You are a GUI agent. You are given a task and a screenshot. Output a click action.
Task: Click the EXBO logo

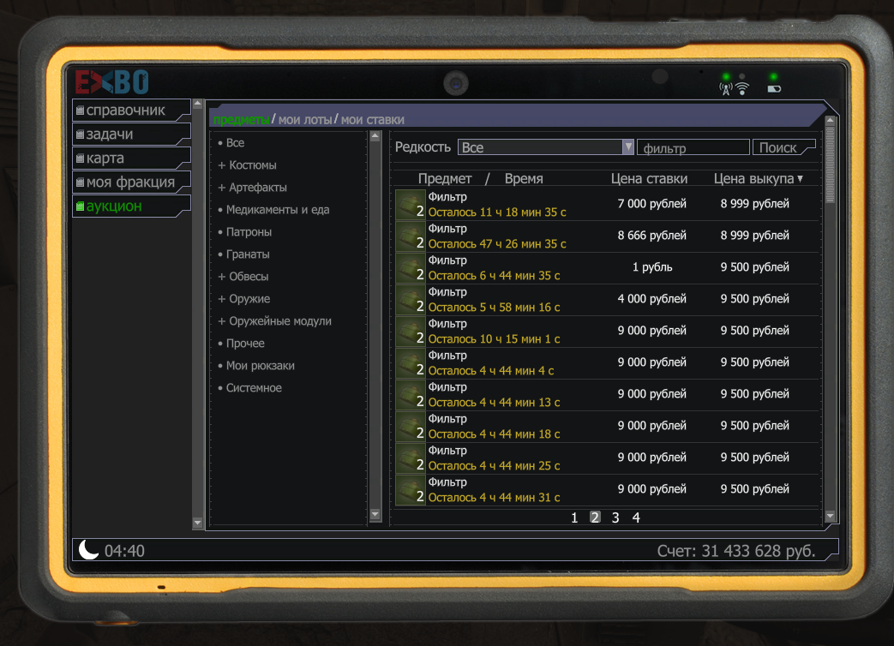pyautogui.click(x=111, y=82)
